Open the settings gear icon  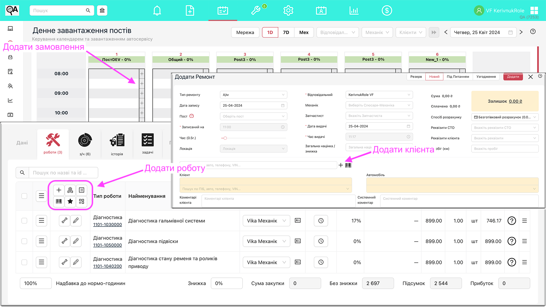point(288,11)
